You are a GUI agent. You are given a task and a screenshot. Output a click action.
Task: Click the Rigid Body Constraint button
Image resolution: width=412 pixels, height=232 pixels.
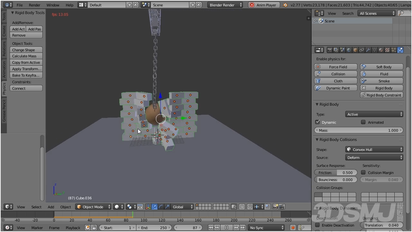pos(382,95)
